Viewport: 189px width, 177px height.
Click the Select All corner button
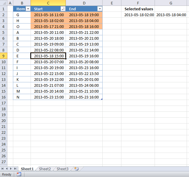tap(4, 3)
